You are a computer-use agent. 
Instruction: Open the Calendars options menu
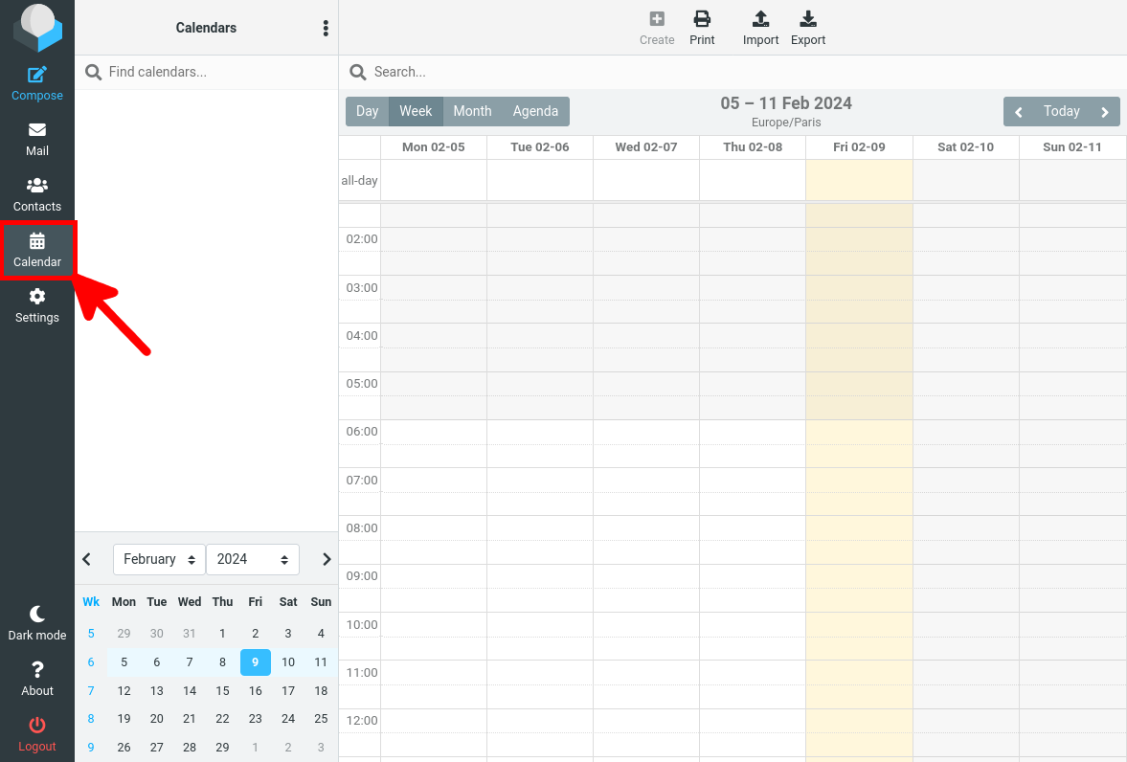(x=326, y=28)
